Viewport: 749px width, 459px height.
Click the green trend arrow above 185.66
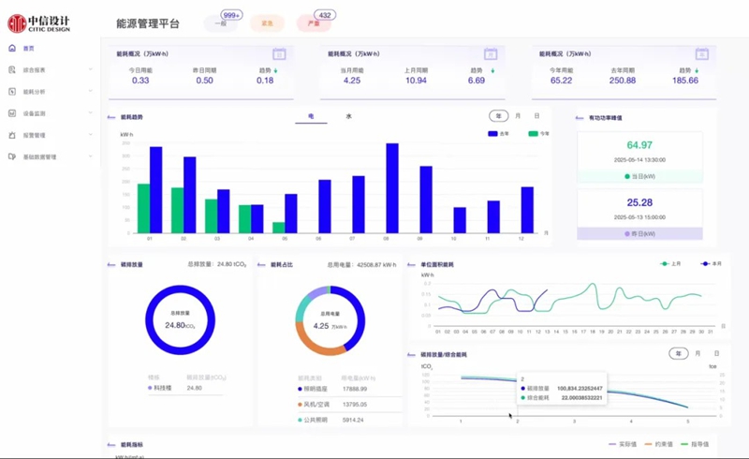tap(697, 71)
